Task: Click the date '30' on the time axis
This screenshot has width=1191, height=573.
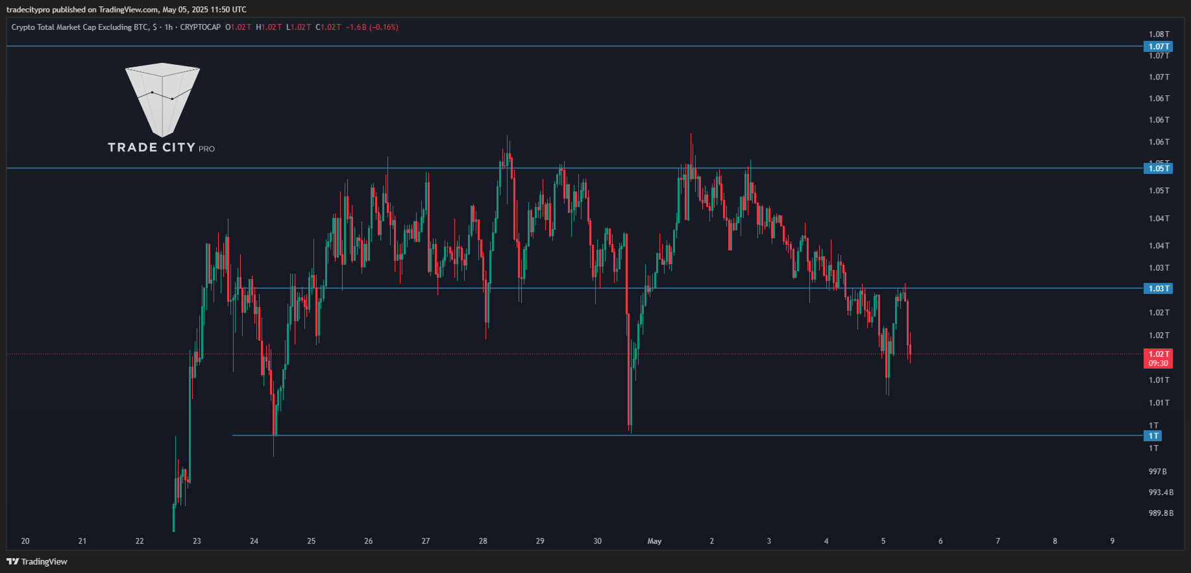Action: 597,541
